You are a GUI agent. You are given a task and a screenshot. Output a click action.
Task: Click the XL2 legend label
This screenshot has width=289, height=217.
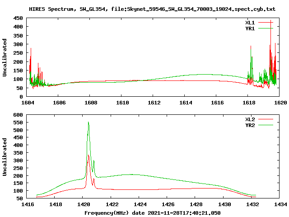[250, 119]
